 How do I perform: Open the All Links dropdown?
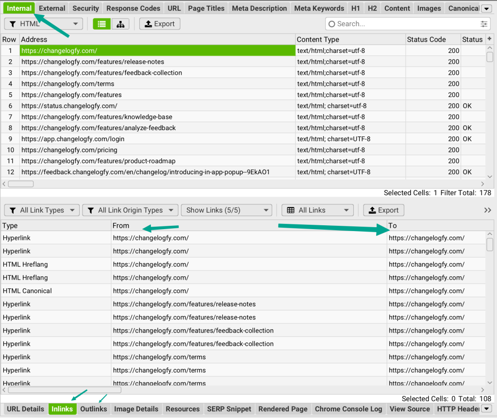(317, 210)
